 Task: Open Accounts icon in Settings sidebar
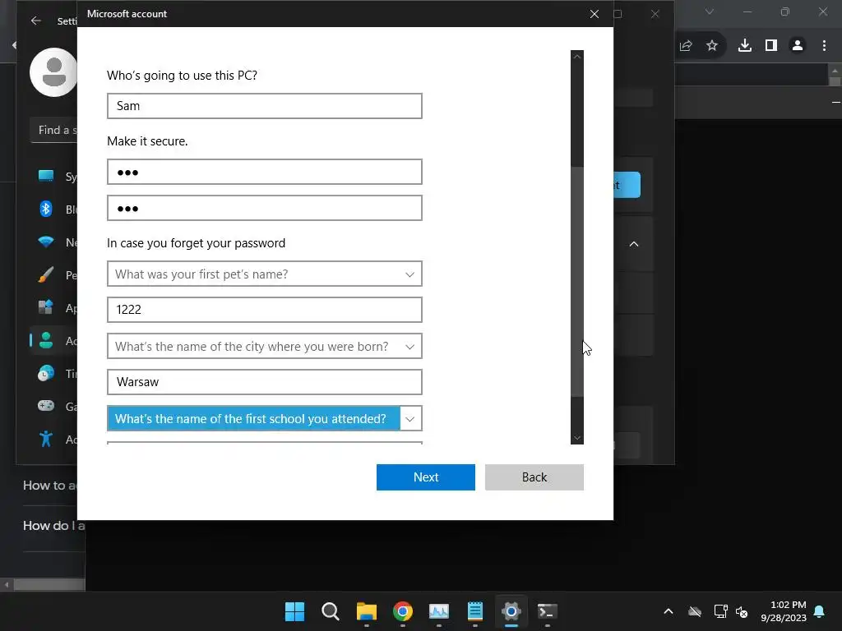pyautogui.click(x=46, y=340)
